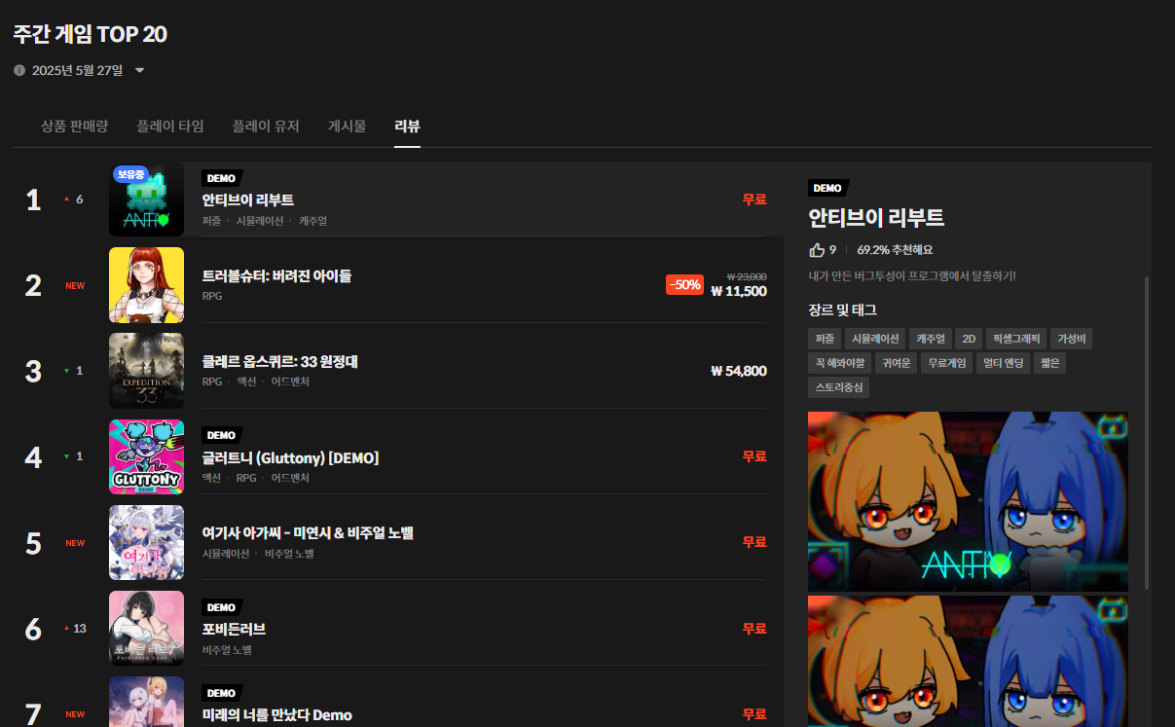Click the detail panel vertical scrollbar
Image resolution: width=1175 pixels, height=727 pixels.
[1147, 432]
